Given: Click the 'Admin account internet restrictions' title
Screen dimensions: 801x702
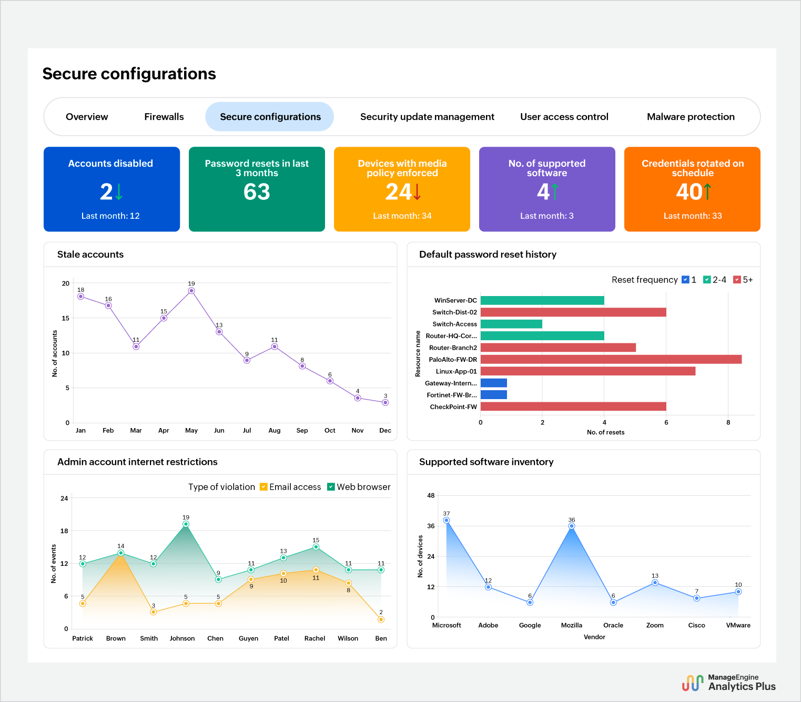Looking at the screenshot, I should point(137,462).
